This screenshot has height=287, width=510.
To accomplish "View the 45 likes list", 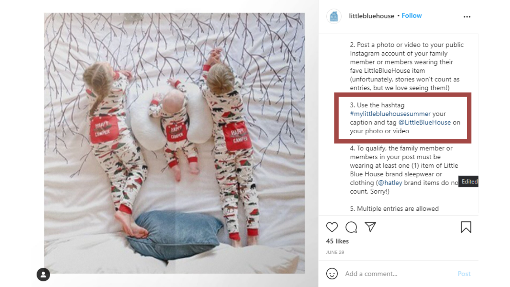I will [x=337, y=241].
